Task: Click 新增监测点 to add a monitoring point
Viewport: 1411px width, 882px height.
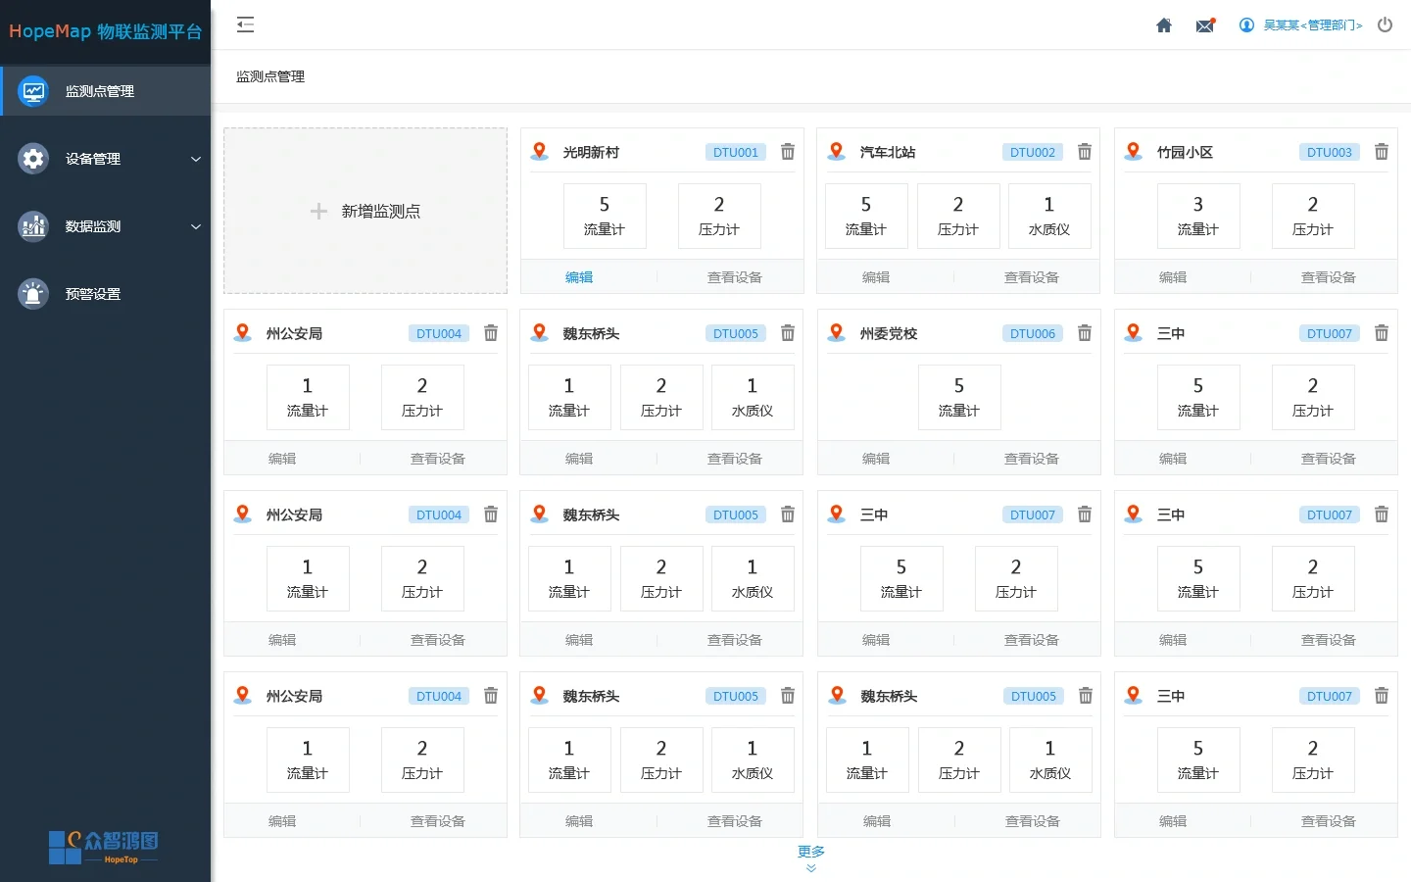Action: pyautogui.click(x=365, y=211)
